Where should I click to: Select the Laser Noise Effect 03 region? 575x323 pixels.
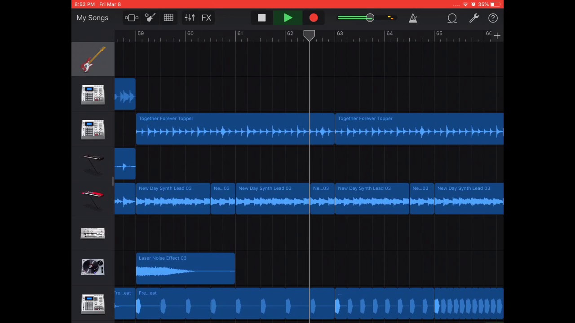185,269
